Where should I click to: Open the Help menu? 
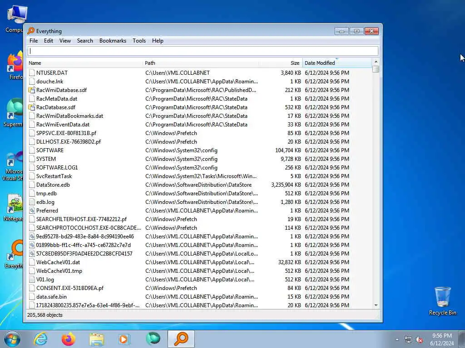[158, 41]
